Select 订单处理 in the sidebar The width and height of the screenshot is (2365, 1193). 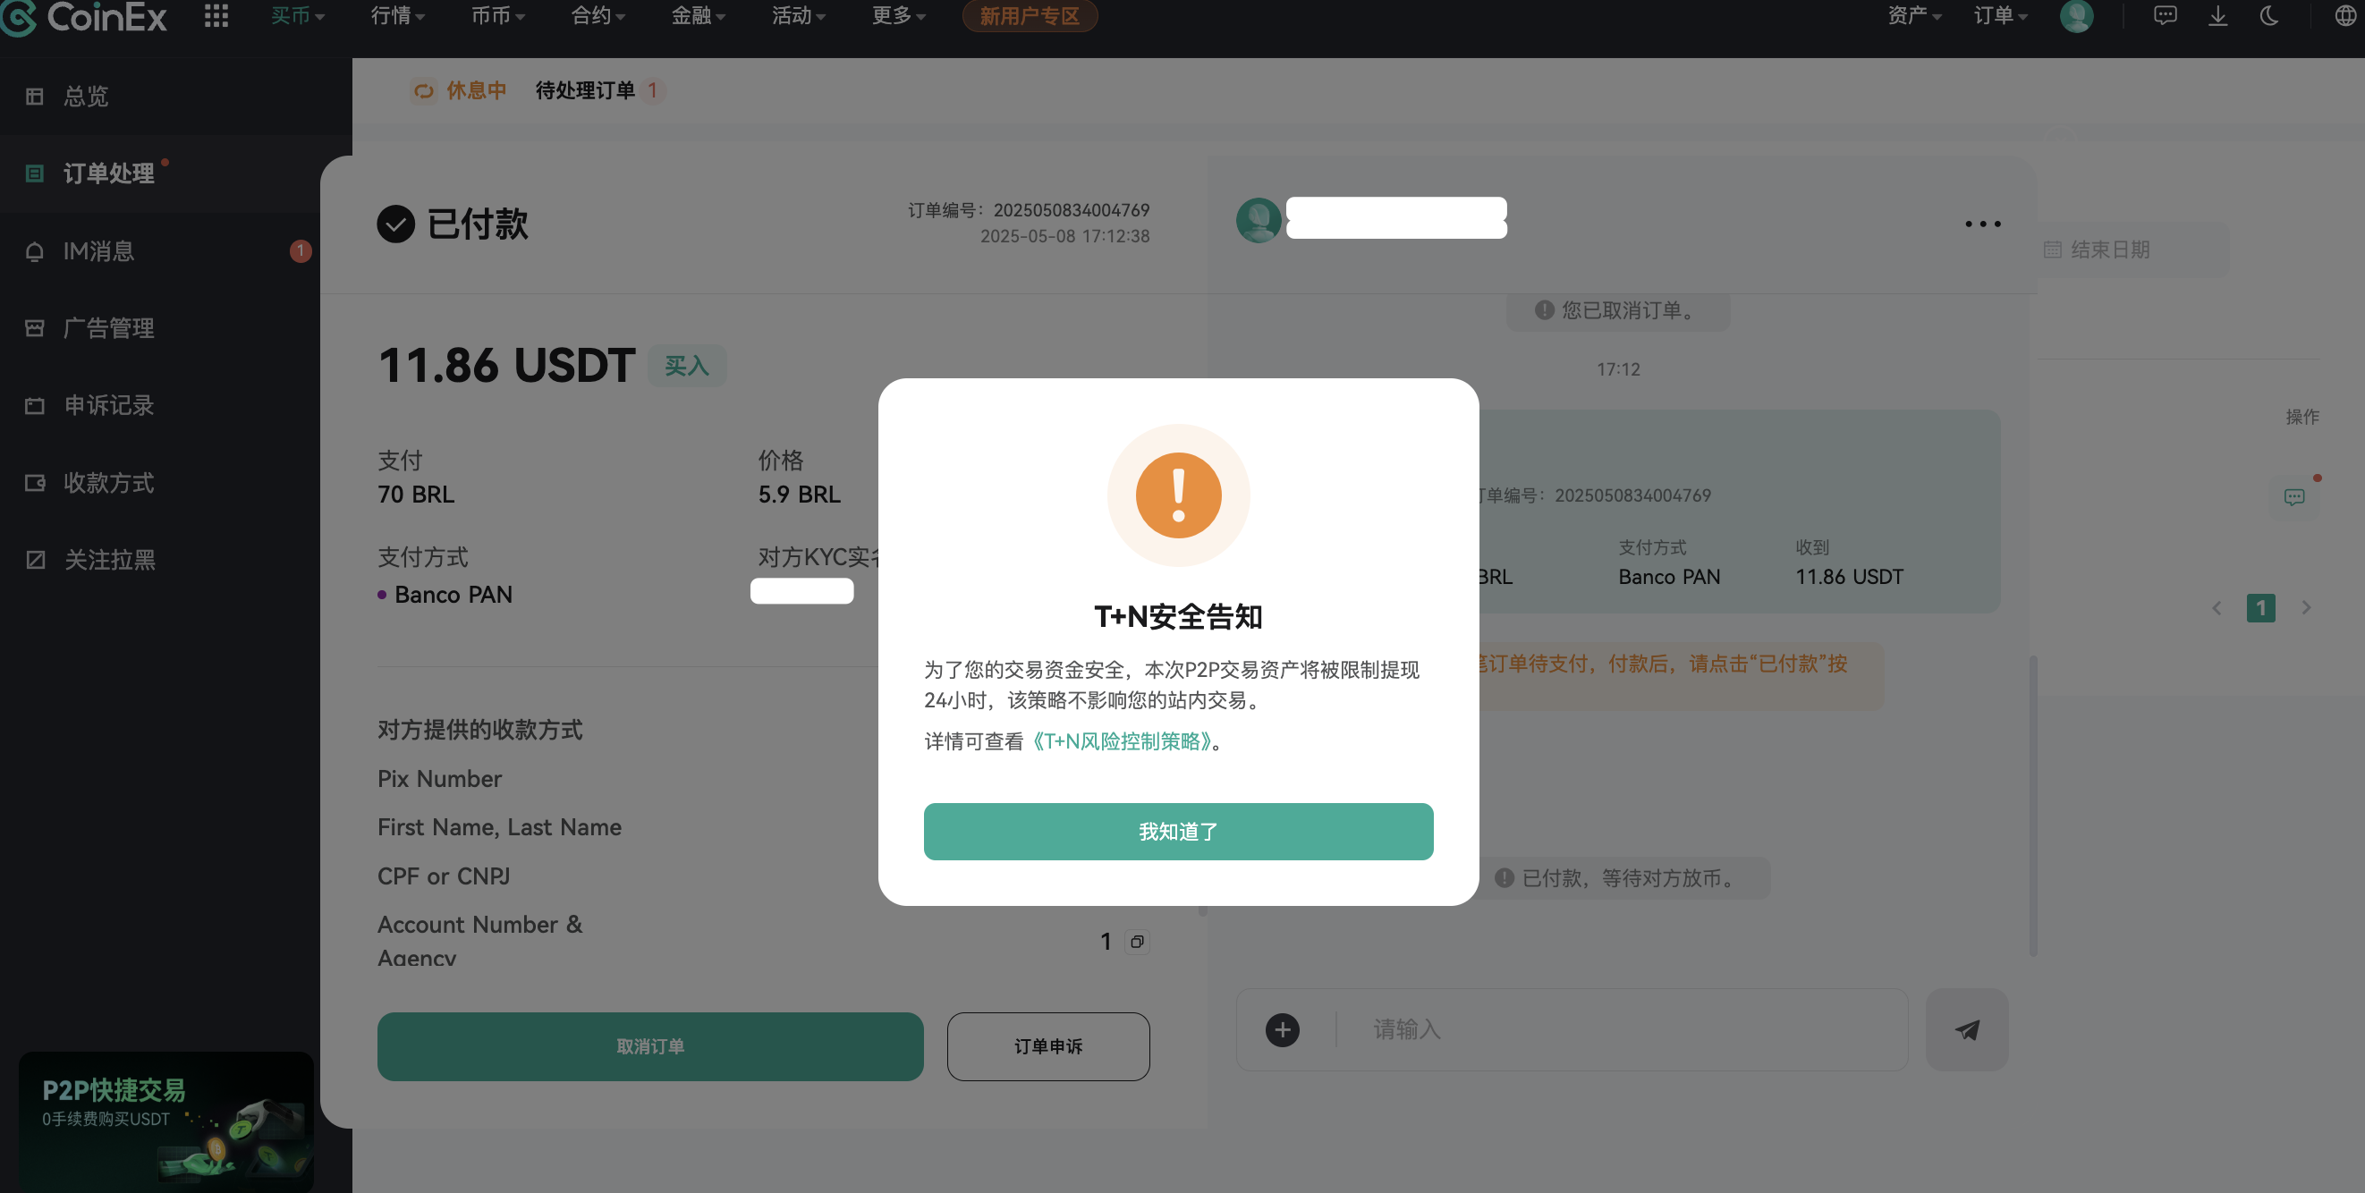point(108,173)
